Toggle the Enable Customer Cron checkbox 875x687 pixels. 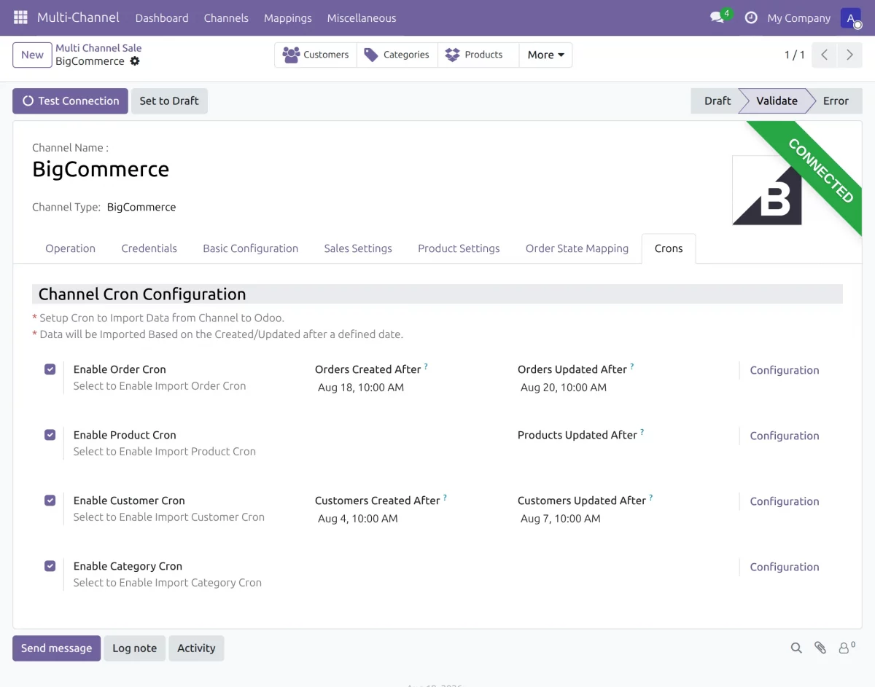coord(50,500)
